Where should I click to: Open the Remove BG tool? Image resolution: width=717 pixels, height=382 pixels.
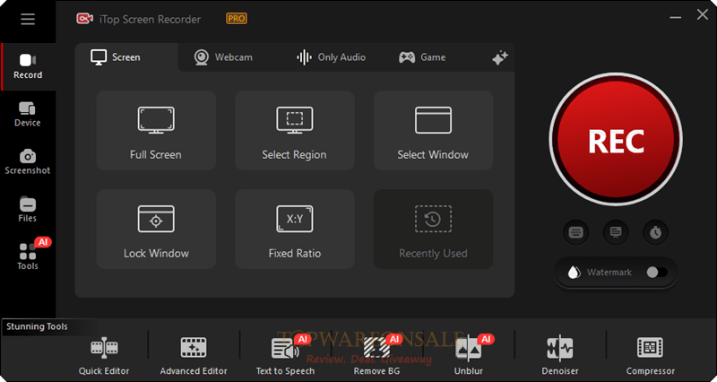pyautogui.click(x=376, y=356)
